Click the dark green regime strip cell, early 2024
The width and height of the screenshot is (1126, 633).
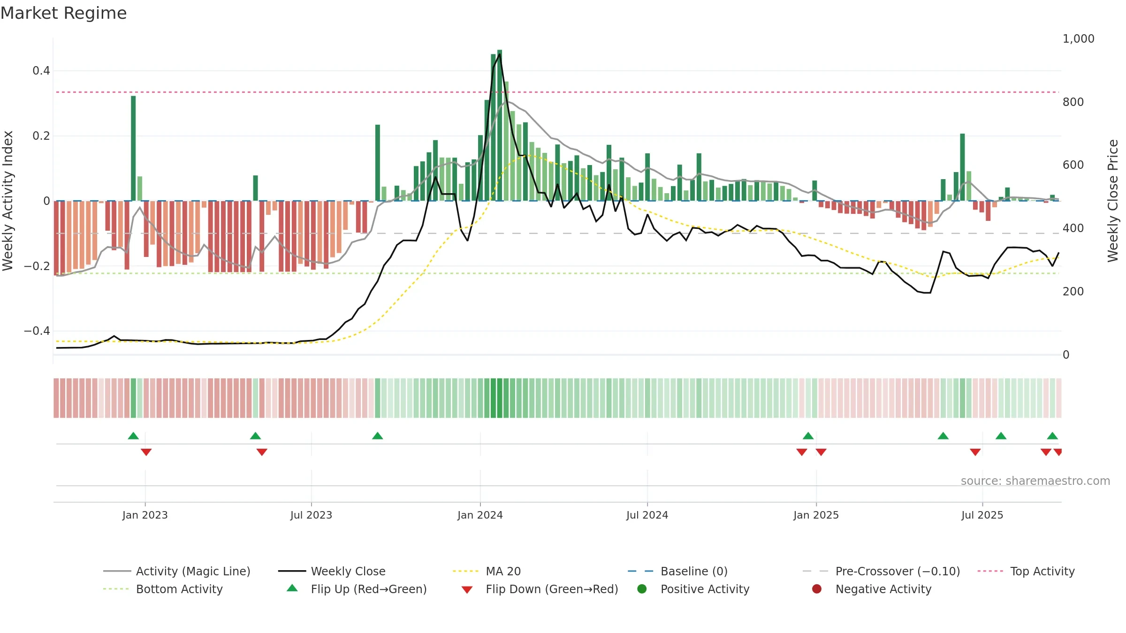tap(500, 398)
